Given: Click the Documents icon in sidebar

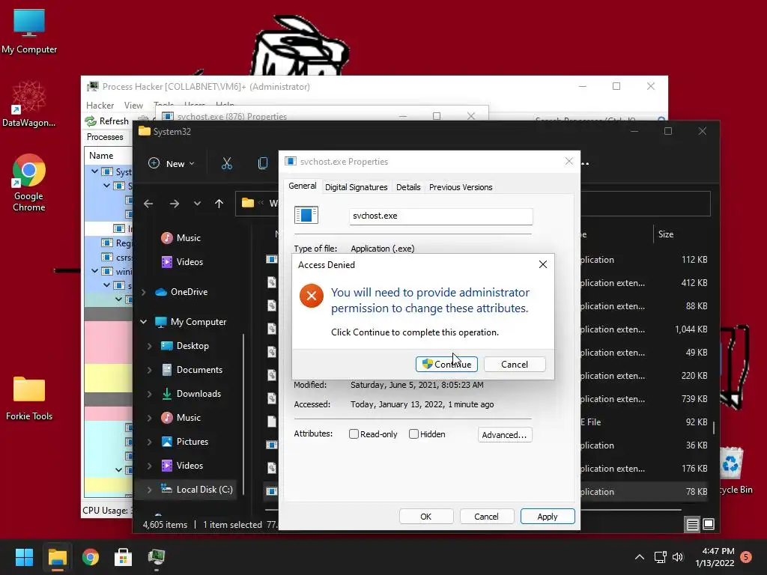Looking at the screenshot, I should tap(167, 370).
